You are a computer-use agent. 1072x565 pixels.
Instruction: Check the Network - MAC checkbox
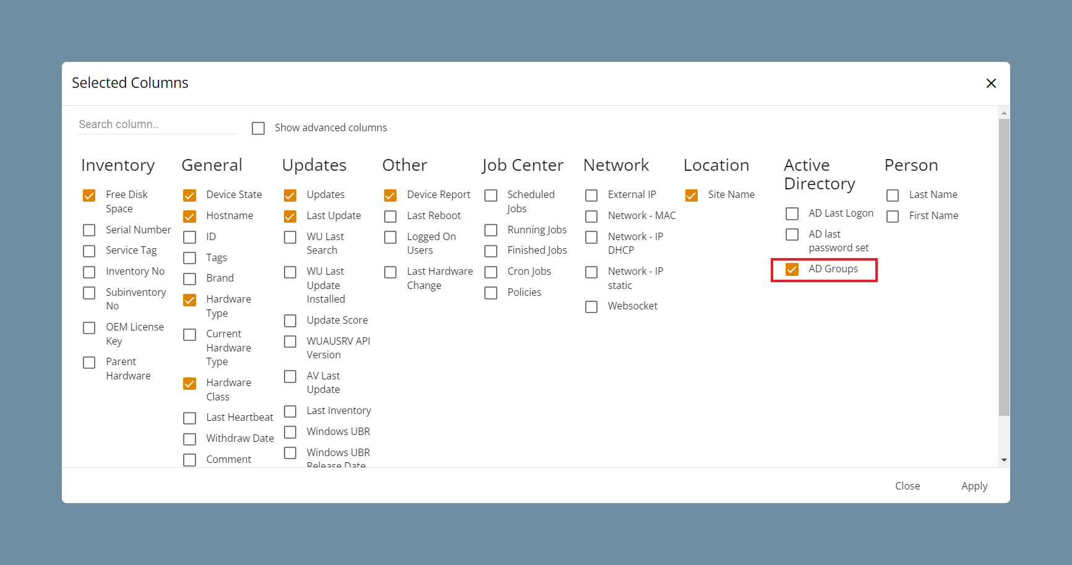[591, 217]
